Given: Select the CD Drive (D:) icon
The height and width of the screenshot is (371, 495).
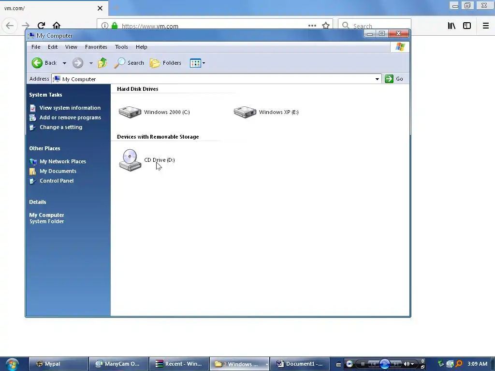Looking at the screenshot, I should click(130, 160).
